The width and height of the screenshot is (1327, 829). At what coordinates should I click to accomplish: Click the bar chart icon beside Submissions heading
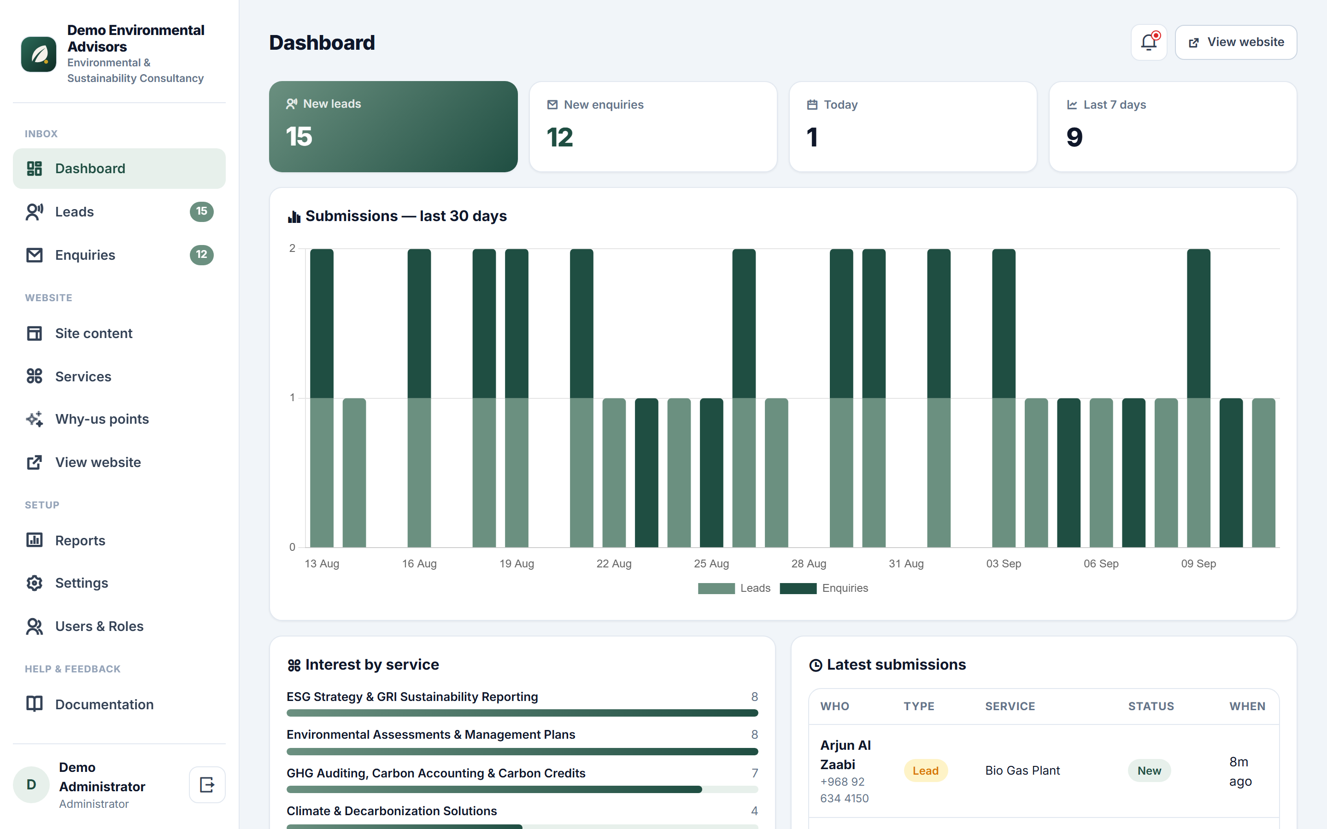point(294,216)
